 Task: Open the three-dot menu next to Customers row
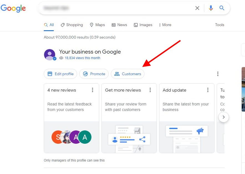(x=218, y=74)
